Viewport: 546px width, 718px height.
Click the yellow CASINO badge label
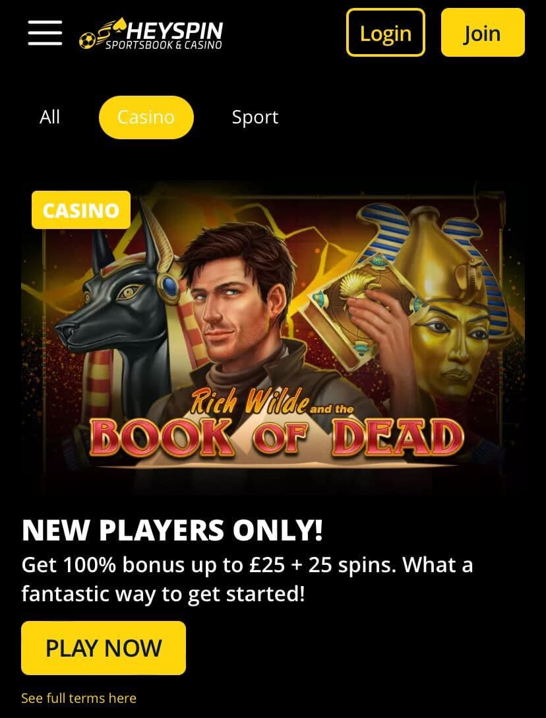(x=81, y=210)
